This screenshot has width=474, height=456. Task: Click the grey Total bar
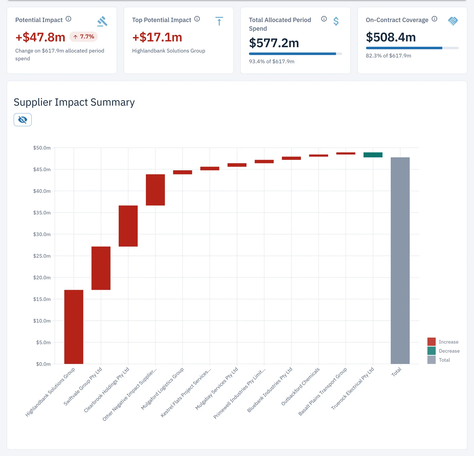400,261
